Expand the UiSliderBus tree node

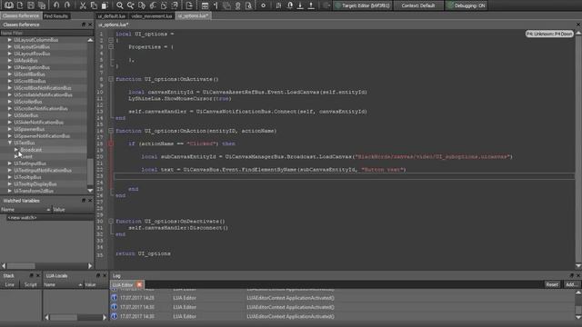[x=10, y=115]
